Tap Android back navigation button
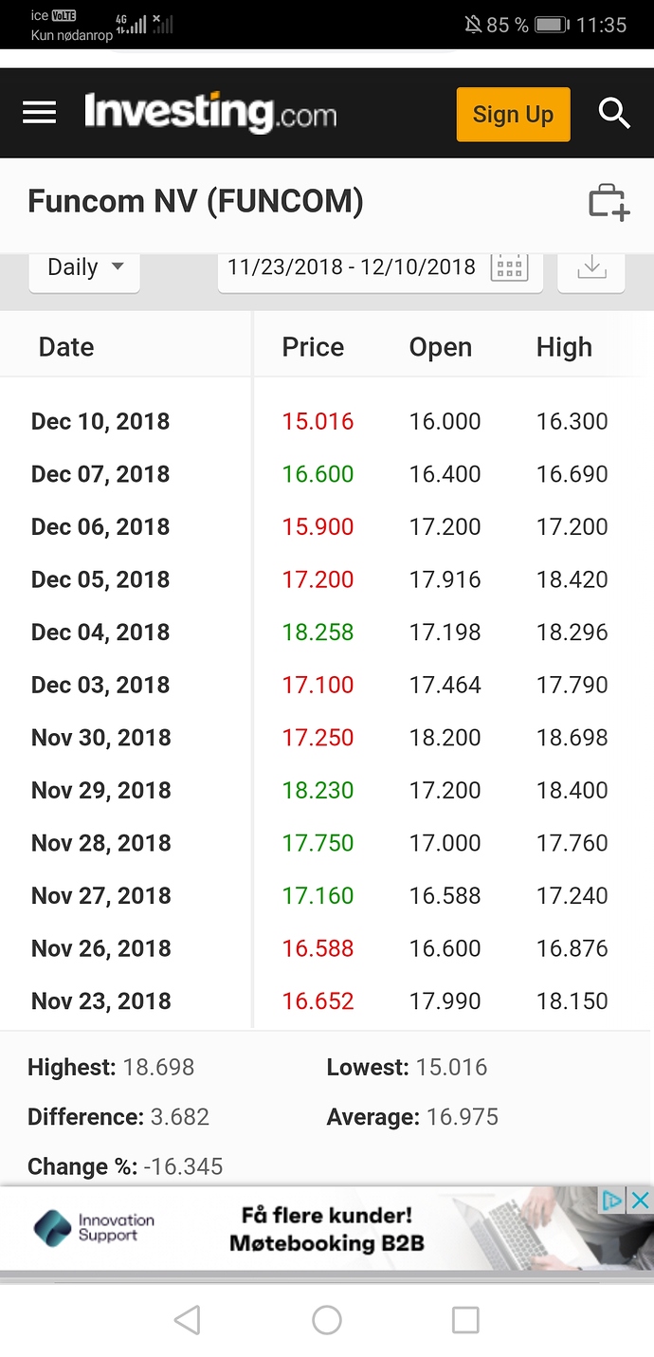 (188, 1320)
